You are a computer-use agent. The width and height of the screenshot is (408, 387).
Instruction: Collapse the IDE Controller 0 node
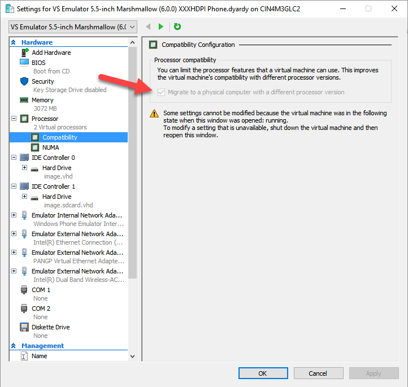[14, 158]
